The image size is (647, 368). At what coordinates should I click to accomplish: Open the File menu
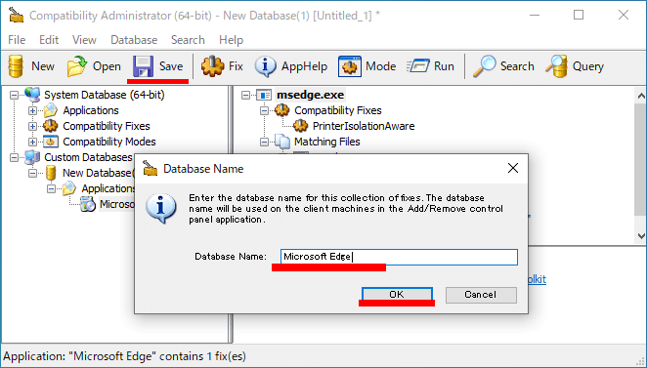coord(17,40)
